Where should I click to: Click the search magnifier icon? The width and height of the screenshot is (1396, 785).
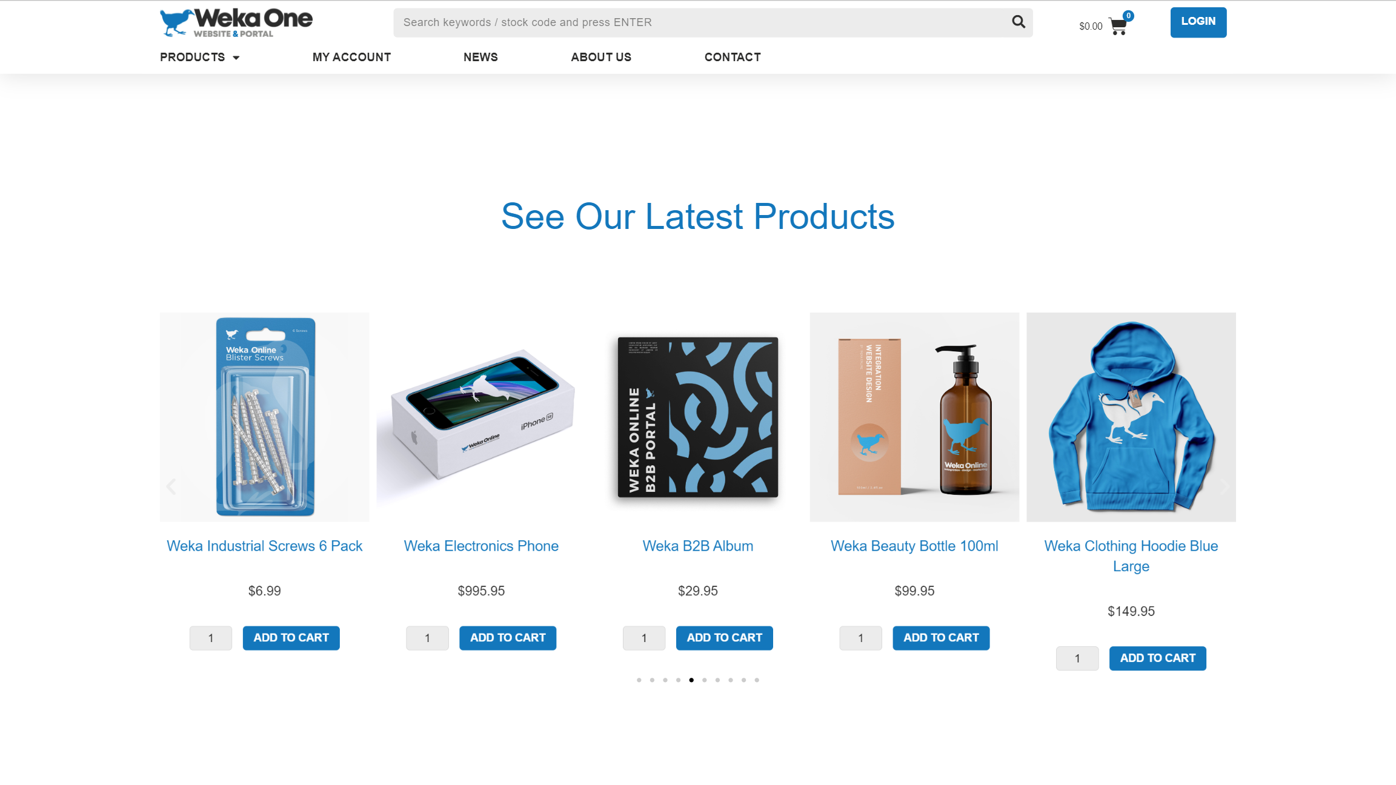point(1019,22)
